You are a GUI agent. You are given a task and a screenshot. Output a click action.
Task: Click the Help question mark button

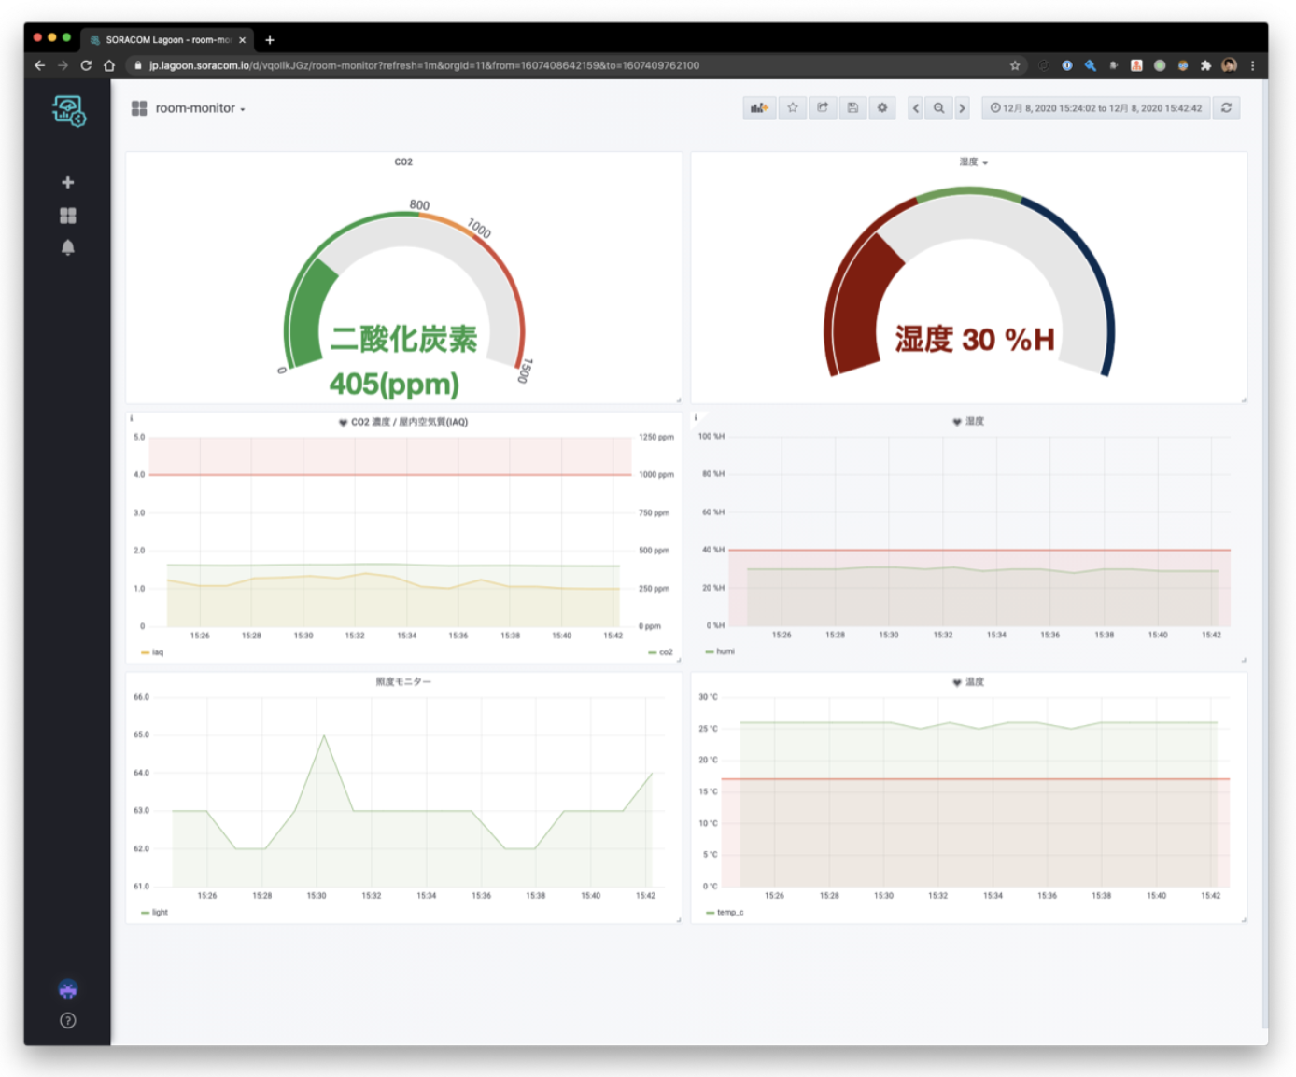point(67,1020)
